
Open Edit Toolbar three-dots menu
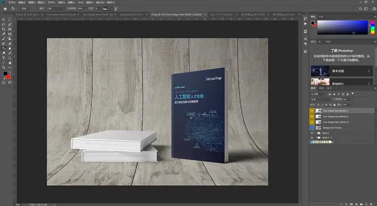[x=10, y=67]
